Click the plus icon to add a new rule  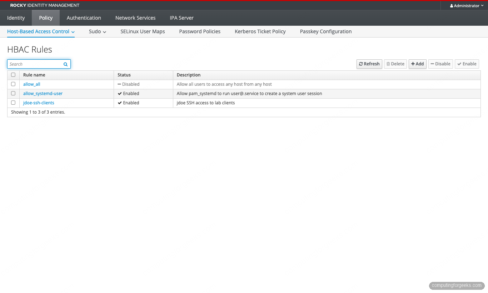413,64
